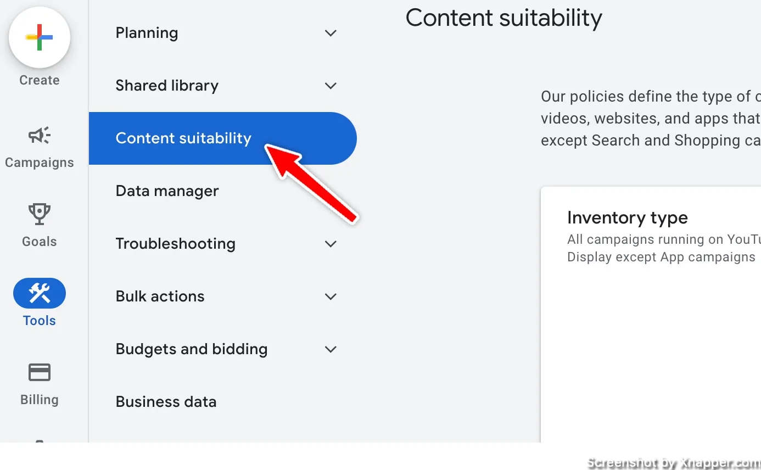Expand the Troubleshooting chevron
The image size is (761, 470).
331,244
